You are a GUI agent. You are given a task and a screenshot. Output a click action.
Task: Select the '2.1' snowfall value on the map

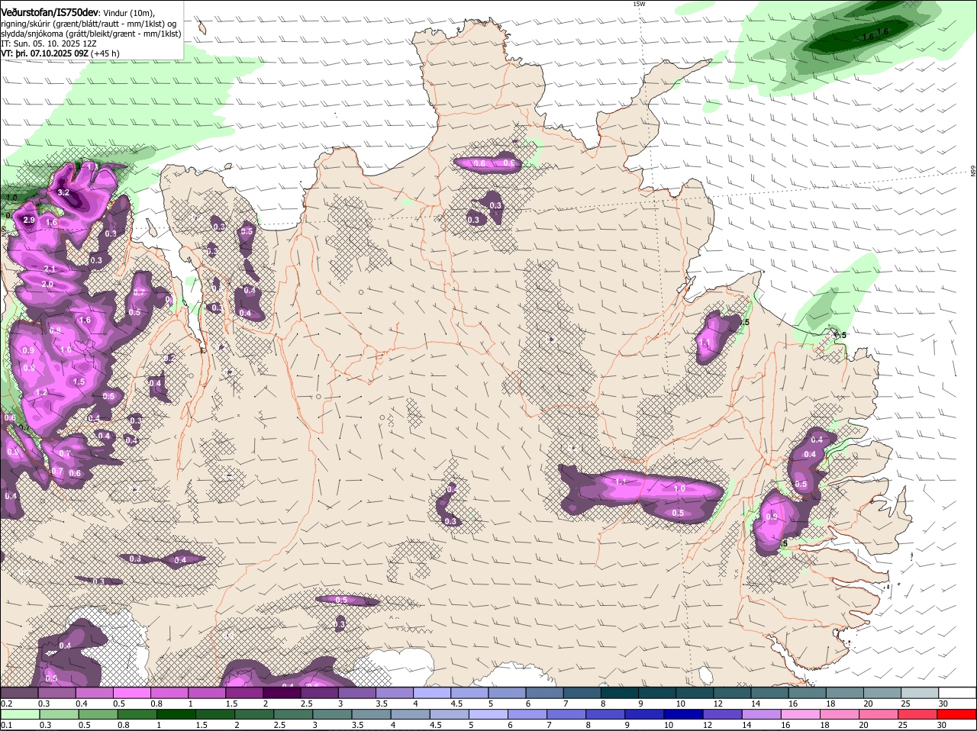coord(50,269)
